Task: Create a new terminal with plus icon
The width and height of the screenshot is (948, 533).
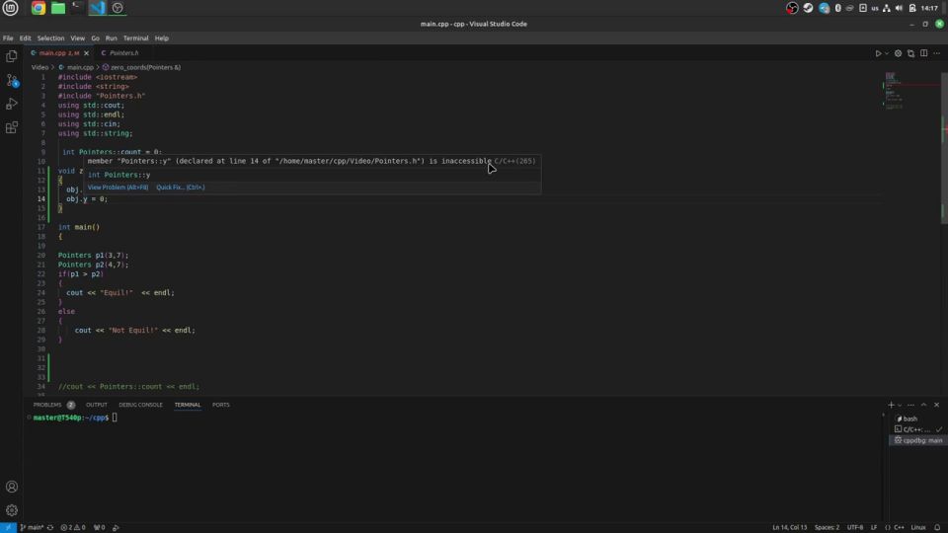Action: pyautogui.click(x=891, y=405)
